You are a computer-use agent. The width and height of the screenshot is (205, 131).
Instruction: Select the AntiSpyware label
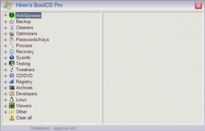(x=29, y=15)
